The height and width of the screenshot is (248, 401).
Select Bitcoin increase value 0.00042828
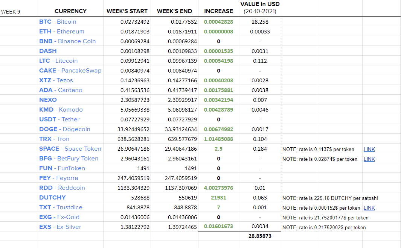219,22
